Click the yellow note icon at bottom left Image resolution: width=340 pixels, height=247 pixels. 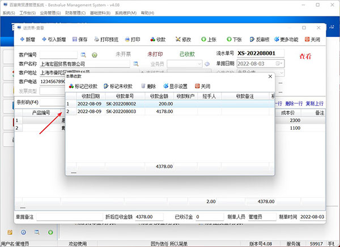pos(10,232)
